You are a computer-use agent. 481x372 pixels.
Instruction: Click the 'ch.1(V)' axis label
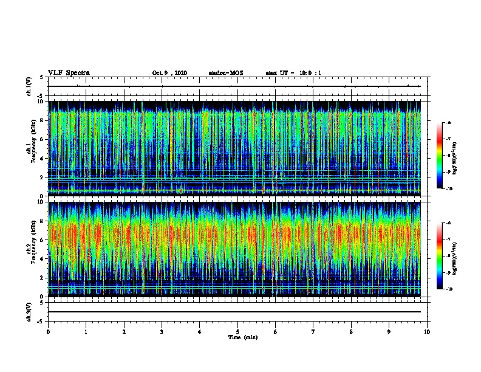tap(29, 86)
